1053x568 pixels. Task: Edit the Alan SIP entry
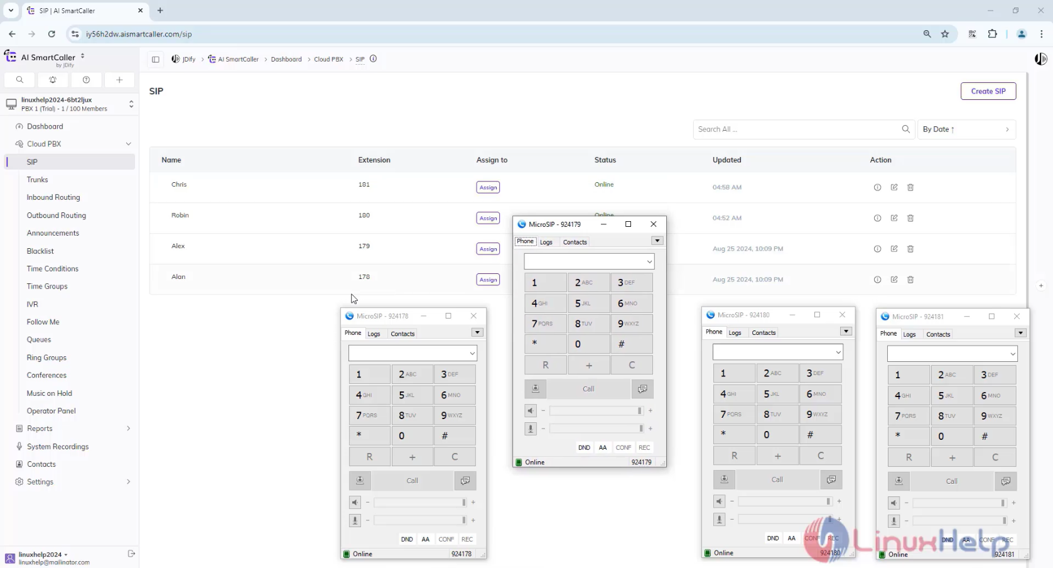894,280
